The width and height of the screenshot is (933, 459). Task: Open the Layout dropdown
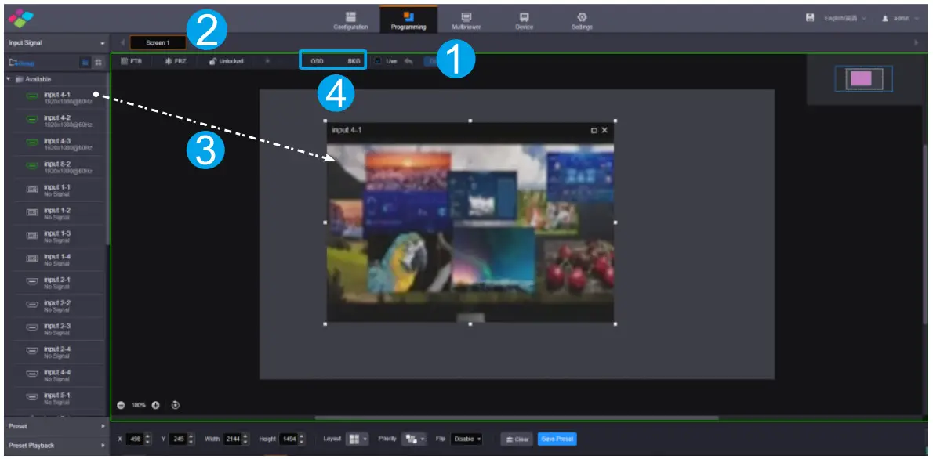358,439
